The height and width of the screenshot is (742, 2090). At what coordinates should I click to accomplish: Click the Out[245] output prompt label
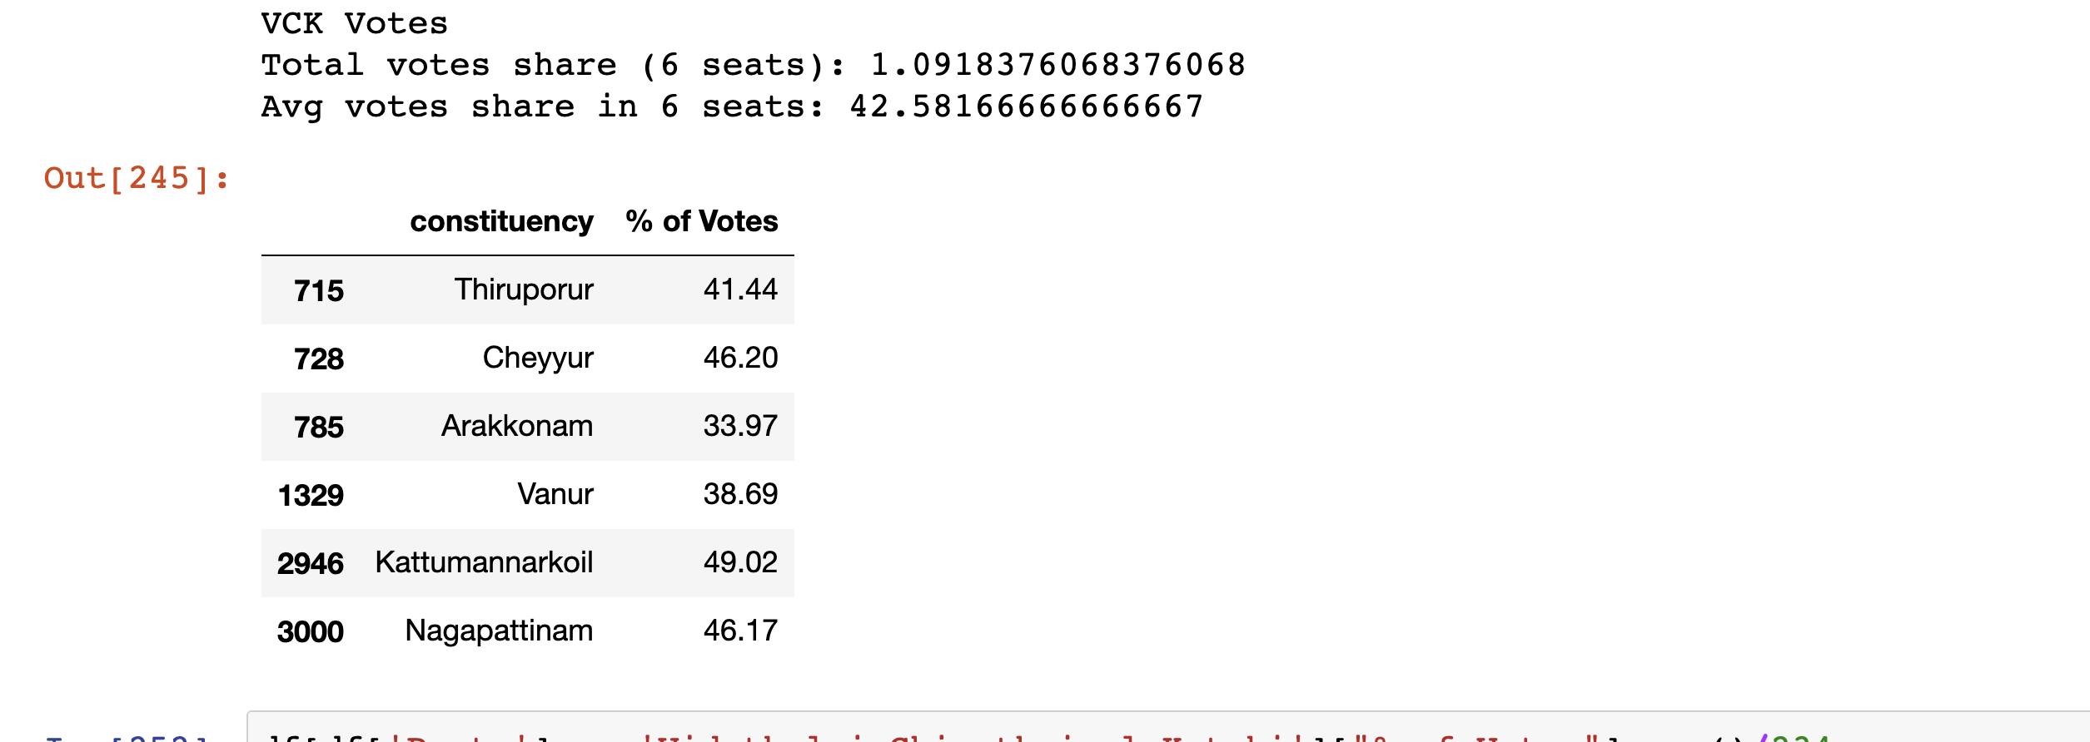tap(137, 178)
